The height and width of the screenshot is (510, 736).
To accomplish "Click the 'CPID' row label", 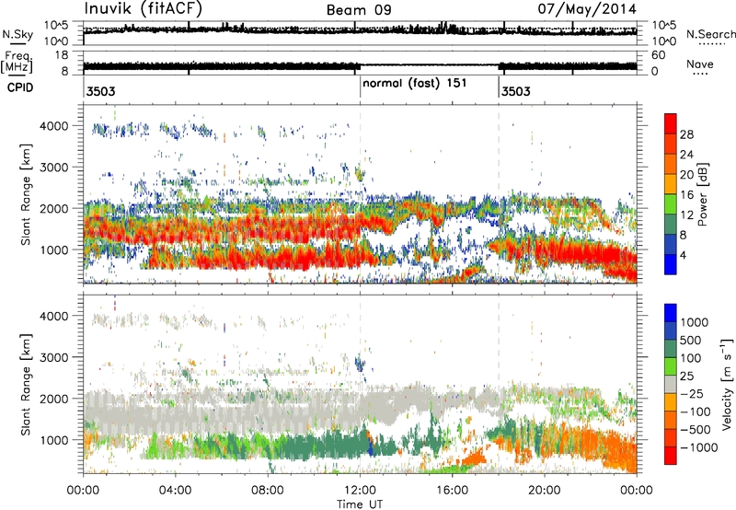I will click(19, 87).
